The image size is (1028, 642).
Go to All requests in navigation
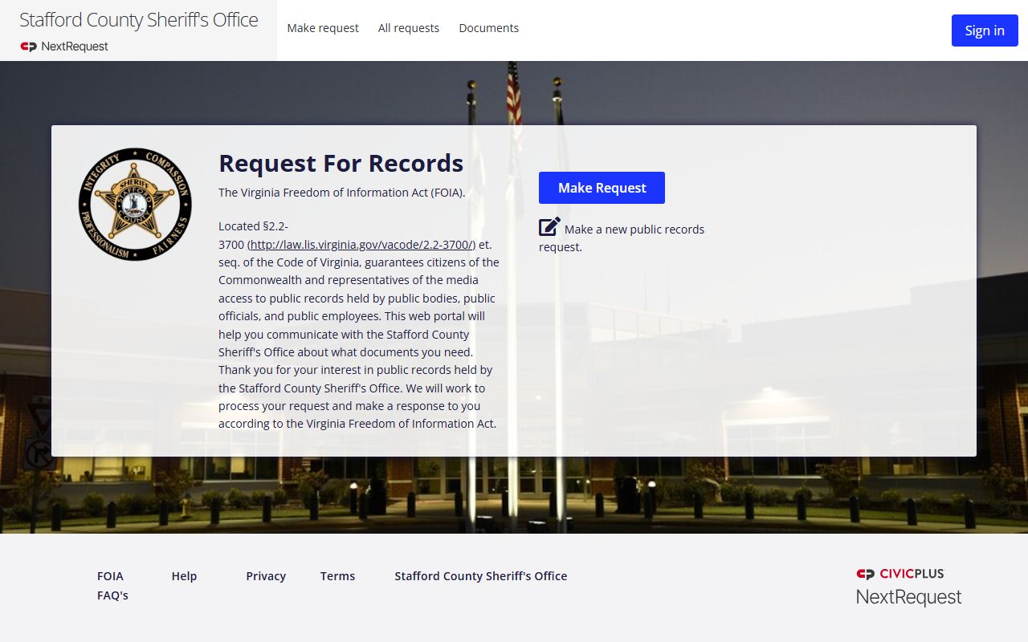tap(409, 28)
